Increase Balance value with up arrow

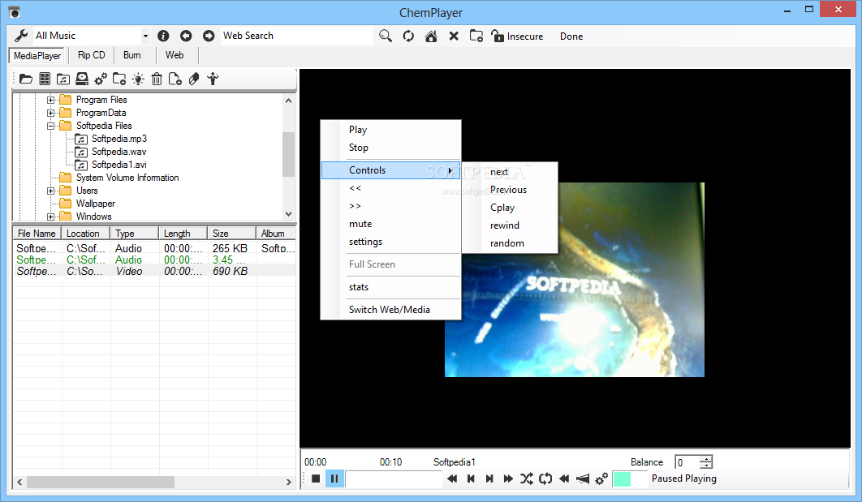(706, 458)
